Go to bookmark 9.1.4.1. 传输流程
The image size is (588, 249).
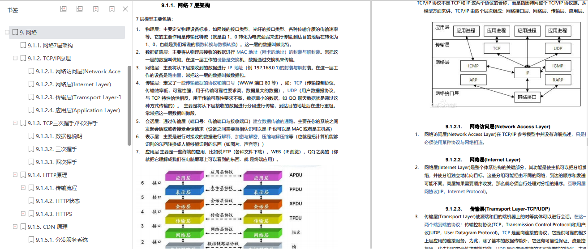(x=56, y=188)
